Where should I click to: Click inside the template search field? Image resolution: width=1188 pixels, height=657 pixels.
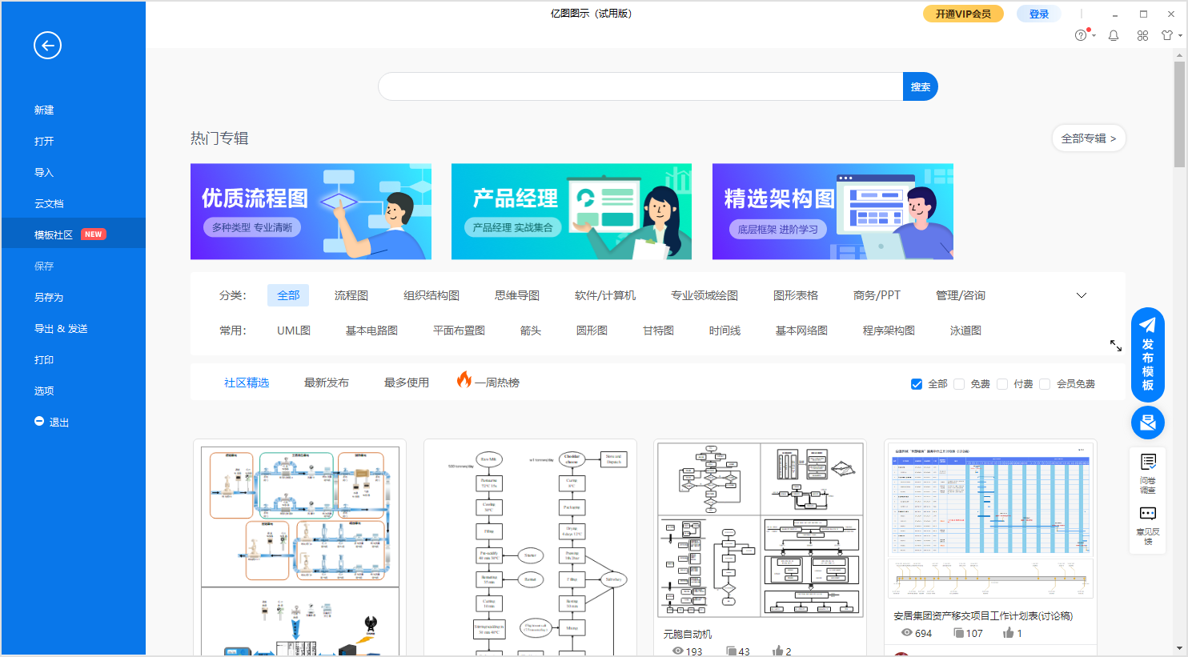point(640,86)
